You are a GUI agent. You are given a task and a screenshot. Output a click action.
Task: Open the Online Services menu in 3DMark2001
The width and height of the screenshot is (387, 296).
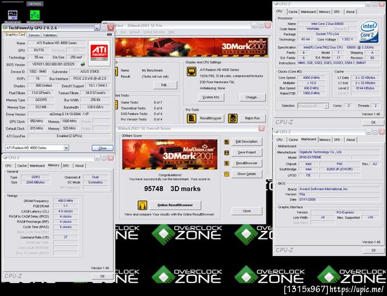[x=154, y=32]
